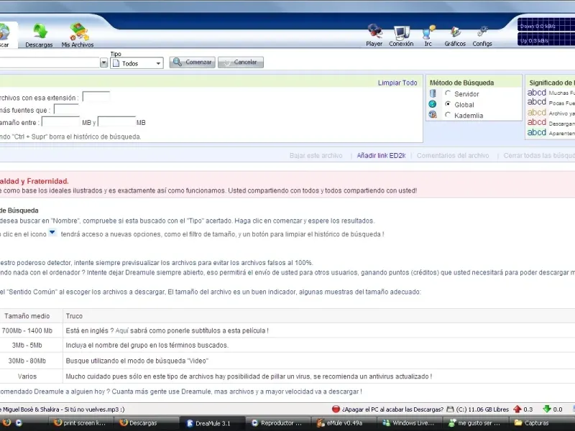Click the red upload arrow in status bar

(517, 409)
